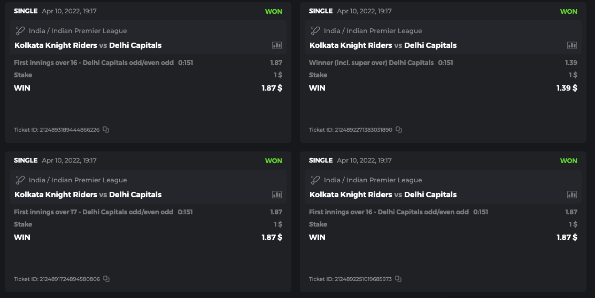Open match statistics icon on Winner bet card
595x298 pixels.
pos(572,45)
